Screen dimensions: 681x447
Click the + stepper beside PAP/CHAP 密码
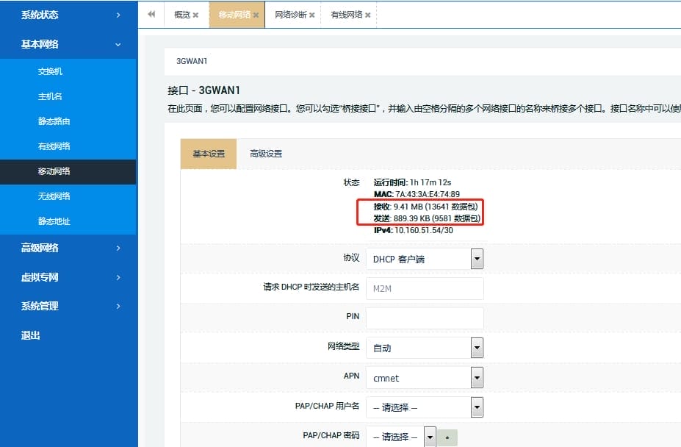[x=448, y=435]
